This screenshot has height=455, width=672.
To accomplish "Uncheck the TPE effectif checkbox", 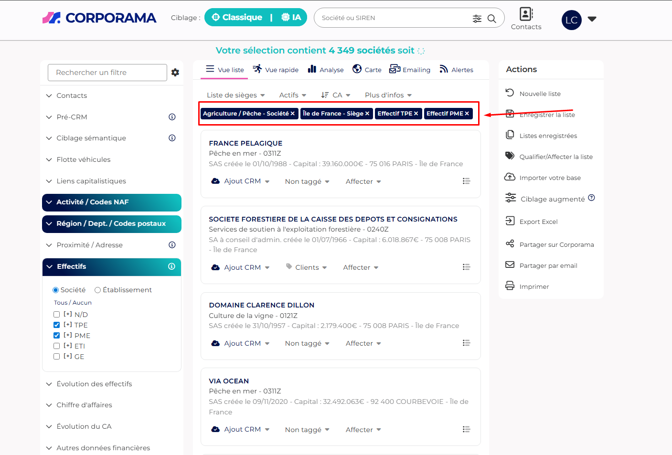I will [x=57, y=325].
